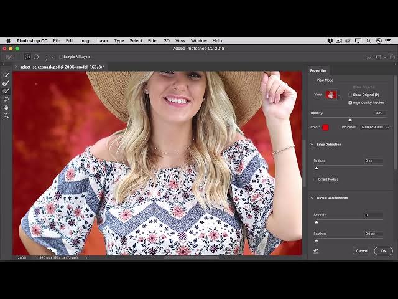Screen dimensions: 398x299
Task: Select the Hand tool
Action: (x=6, y=107)
